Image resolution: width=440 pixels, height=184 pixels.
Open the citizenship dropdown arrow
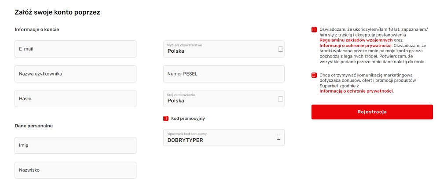280,49
